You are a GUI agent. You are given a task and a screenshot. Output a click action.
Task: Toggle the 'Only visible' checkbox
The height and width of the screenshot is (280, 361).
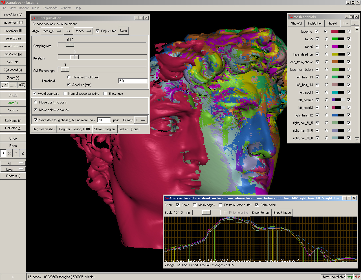coord(97,31)
